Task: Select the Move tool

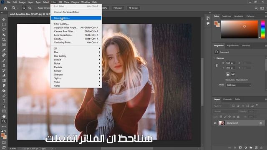Action: click(4, 20)
